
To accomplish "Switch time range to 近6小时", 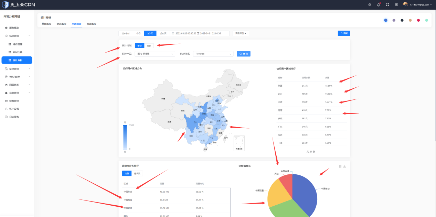I will tap(126, 33).
